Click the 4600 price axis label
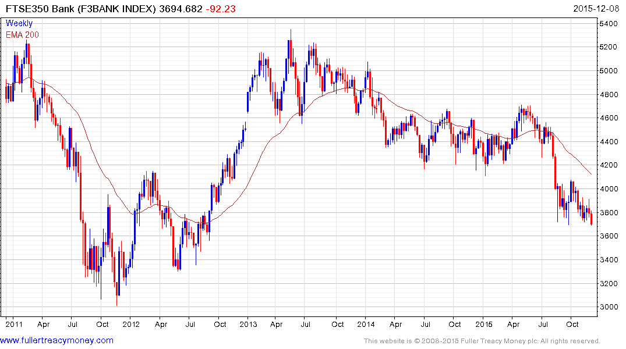This screenshot has height=349, width=626. pyautogui.click(x=609, y=118)
